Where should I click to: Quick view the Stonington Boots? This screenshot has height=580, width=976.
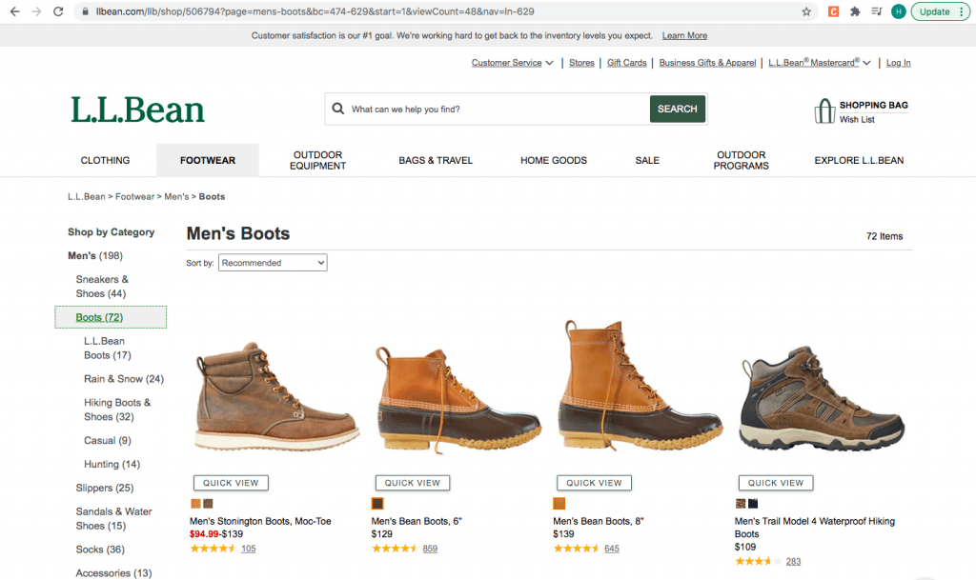pyautogui.click(x=231, y=483)
